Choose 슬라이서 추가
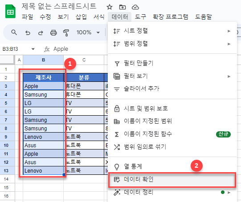The image size is (241, 202). (172, 89)
